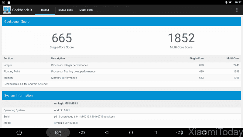Click Processor integer performance description

click(70, 65)
